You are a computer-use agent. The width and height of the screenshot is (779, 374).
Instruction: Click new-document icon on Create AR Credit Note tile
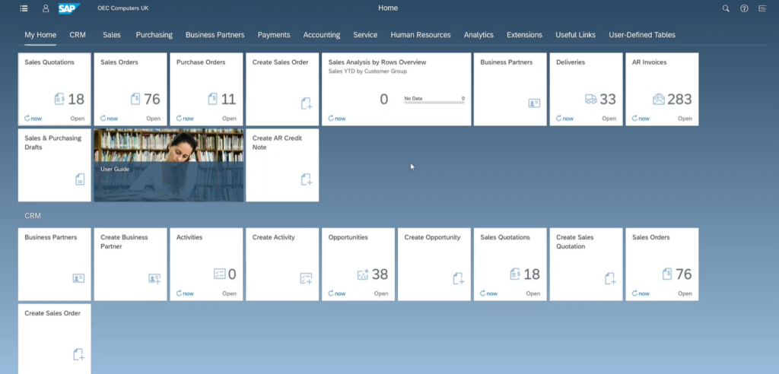click(x=307, y=179)
